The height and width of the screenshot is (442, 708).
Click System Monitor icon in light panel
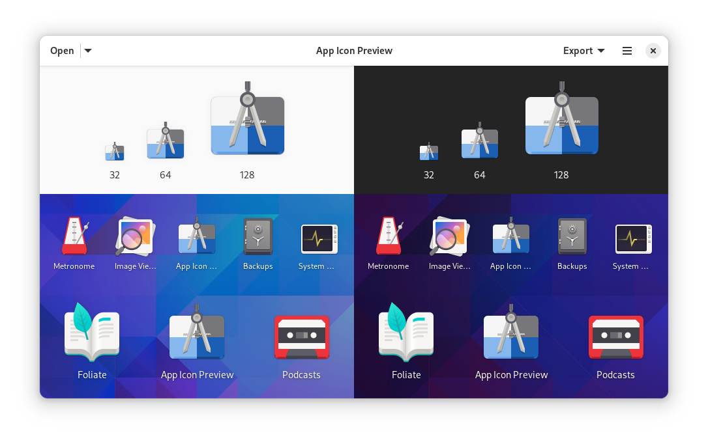pos(319,239)
